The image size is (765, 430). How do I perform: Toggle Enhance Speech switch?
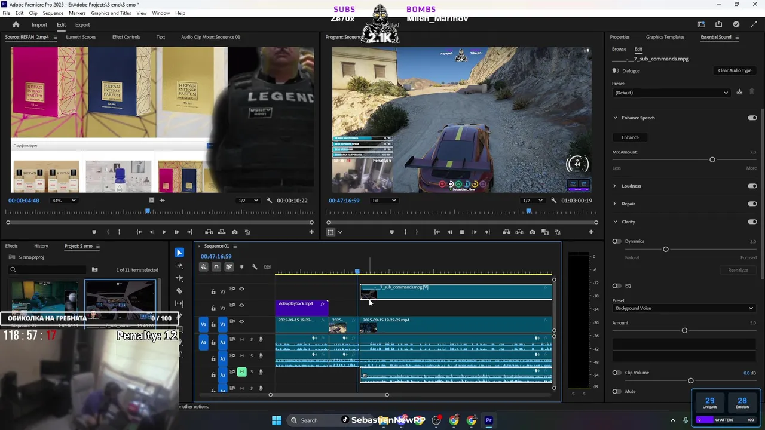(752, 118)
